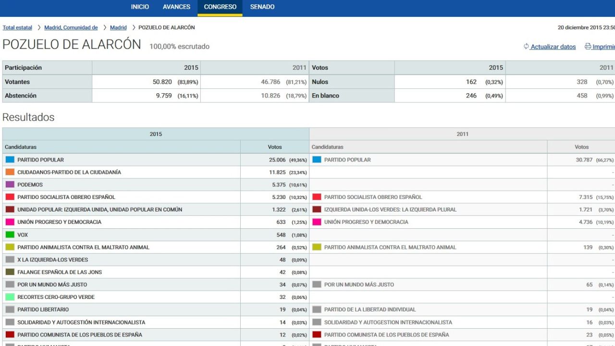This screenshot has height=346, width=615.
Task: Click the 2015 Abstención value 9.759
Action: pyautogui.click(x=164, y=96)
